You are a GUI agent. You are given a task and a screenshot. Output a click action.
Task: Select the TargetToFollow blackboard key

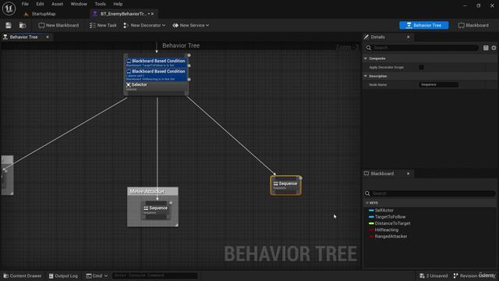390,217
